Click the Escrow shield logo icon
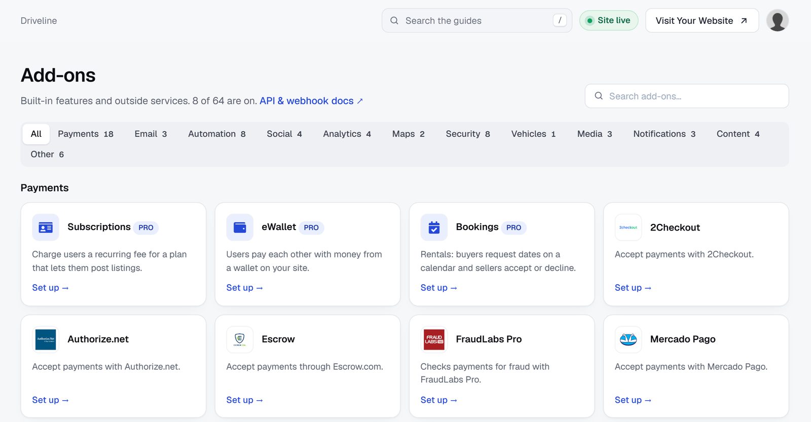This screenshot has width=811, height=422. coord(240,339)
